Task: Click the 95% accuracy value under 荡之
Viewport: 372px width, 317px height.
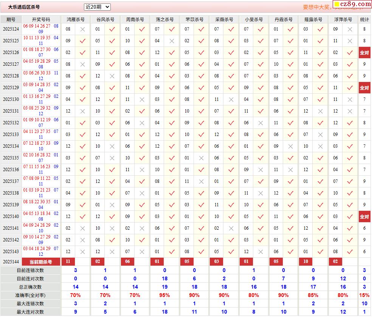Action: click(x=164, y=295)
